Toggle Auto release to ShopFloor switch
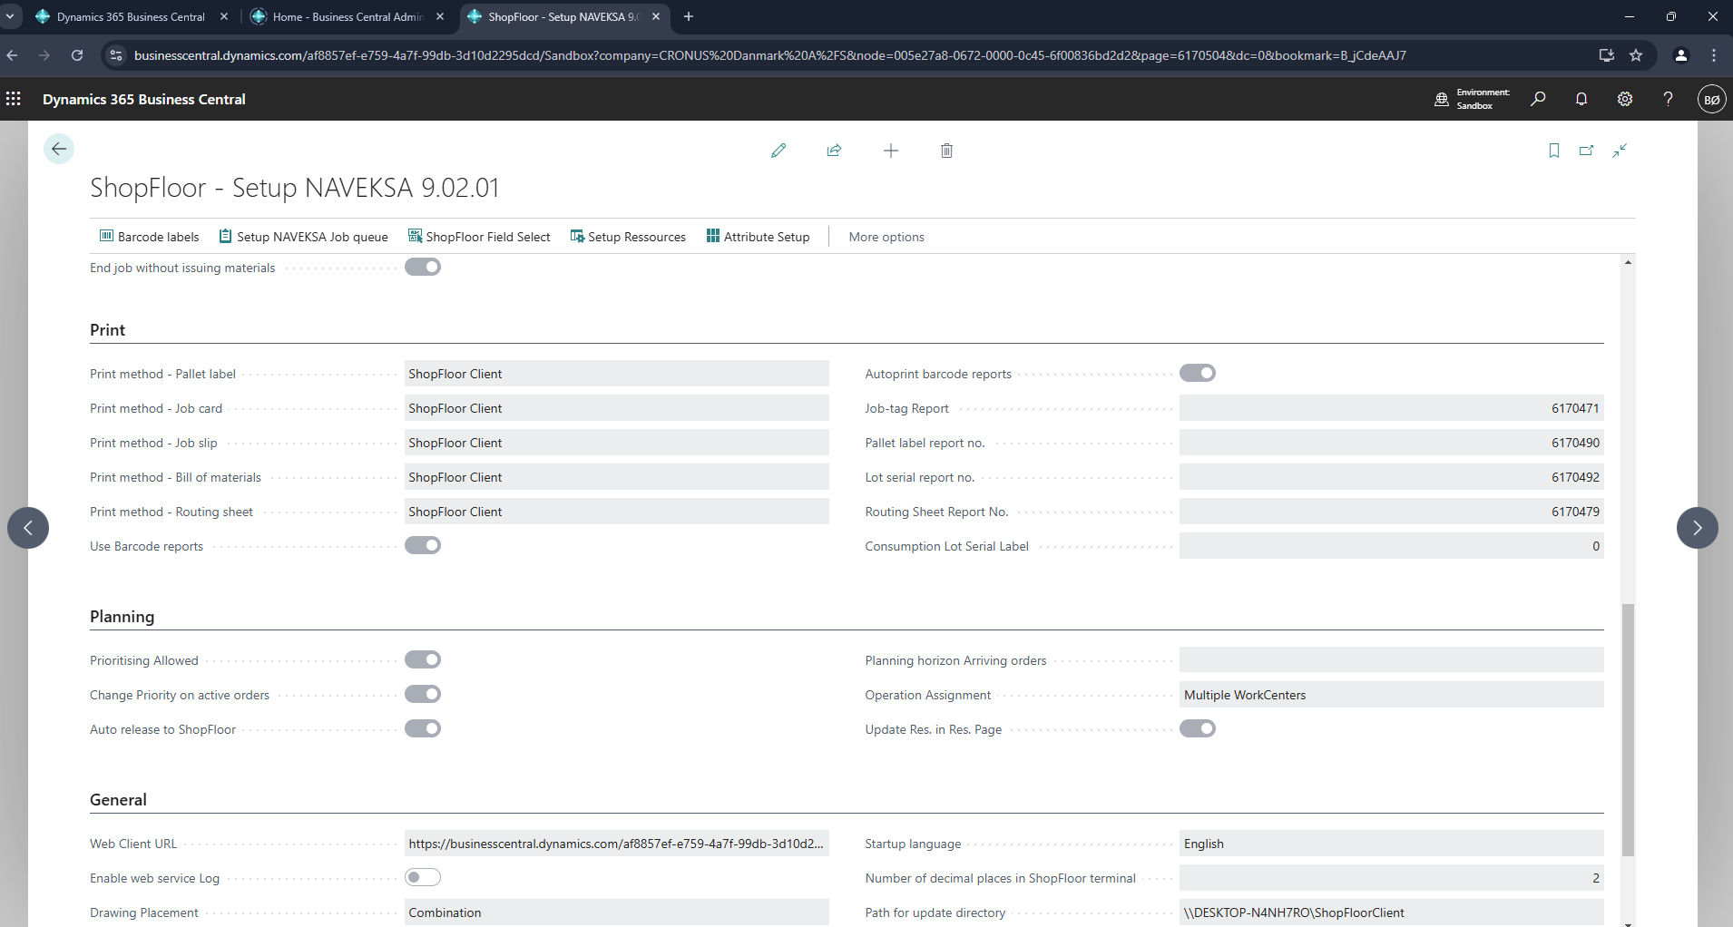The width and height of the screenshot is (1733, 927). [423, 728]
